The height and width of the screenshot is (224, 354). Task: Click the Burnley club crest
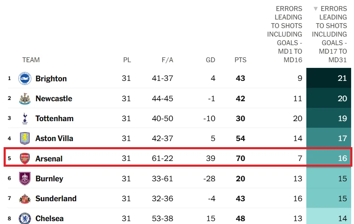click(x=25, y=178)
